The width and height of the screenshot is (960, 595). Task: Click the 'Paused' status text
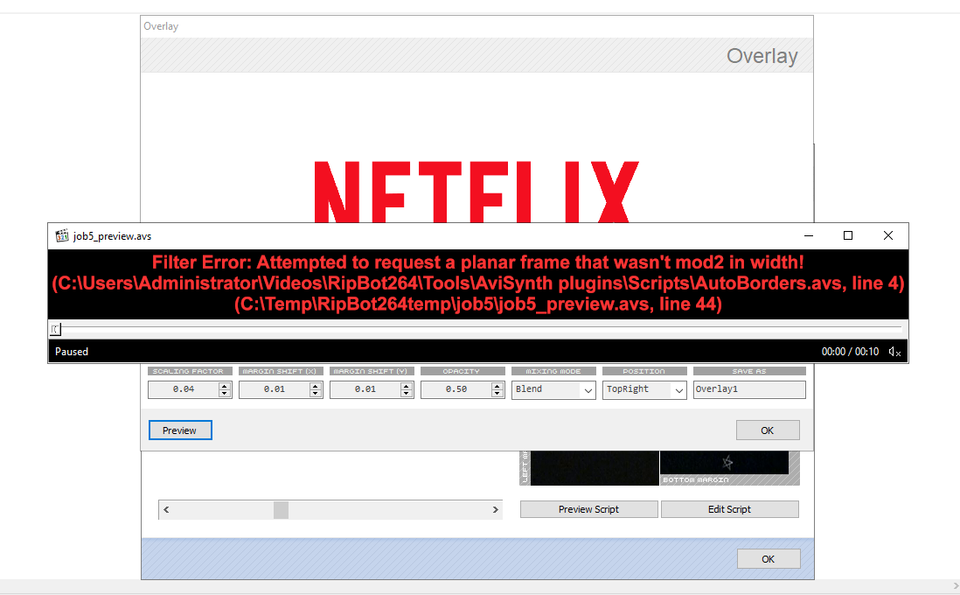click(x=72, y=352)
